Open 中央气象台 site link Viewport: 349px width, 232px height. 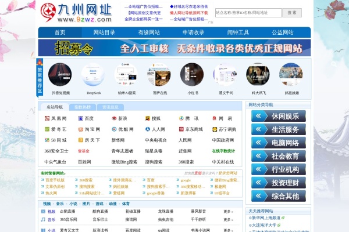pyautogui.click(x=55, y=162)
